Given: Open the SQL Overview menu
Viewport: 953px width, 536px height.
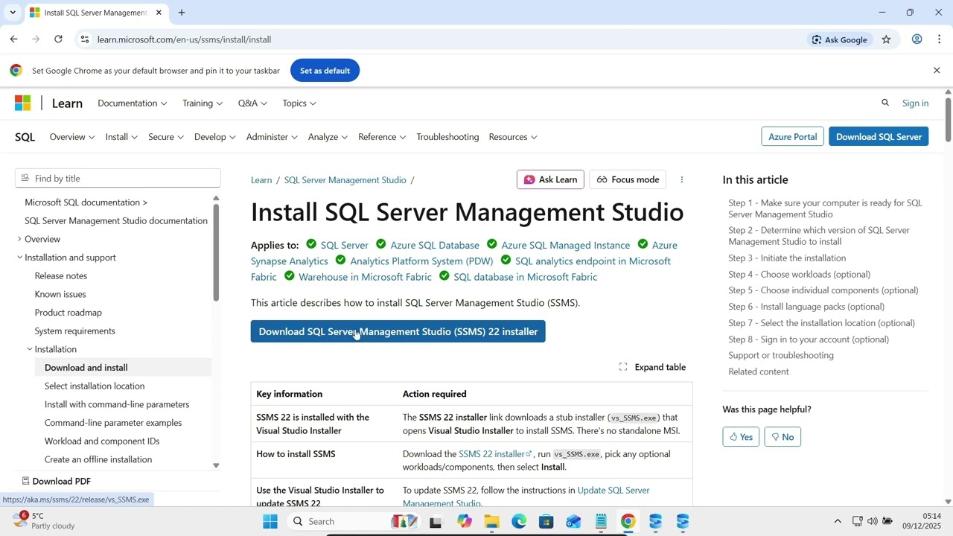Looking at the screenshot, I should pyautogui.click(x=71, y=137).
